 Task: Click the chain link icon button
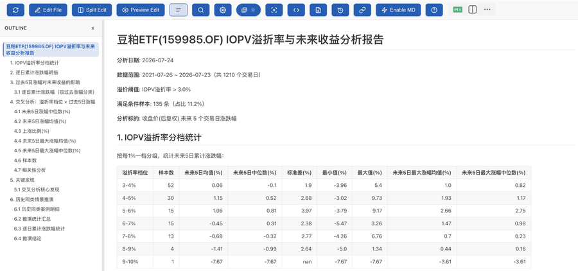click(362, 10)
